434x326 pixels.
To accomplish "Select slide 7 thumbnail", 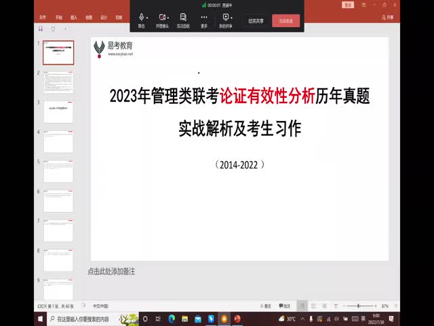I will 58,231.
